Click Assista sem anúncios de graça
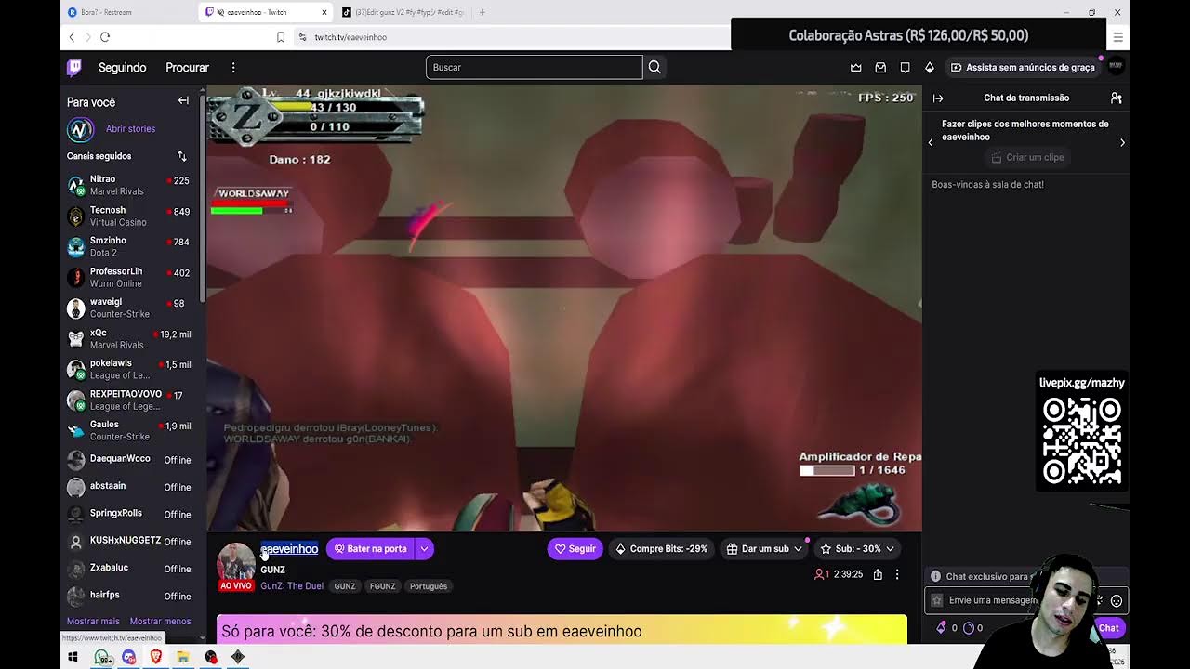Screen dimensions: 1190x669 click(1023, 67)
